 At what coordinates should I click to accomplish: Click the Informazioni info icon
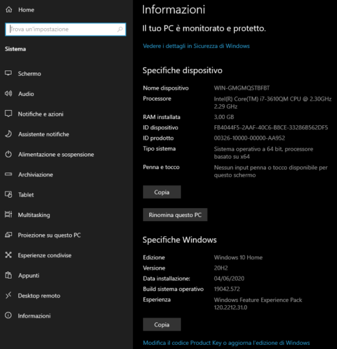8,315
